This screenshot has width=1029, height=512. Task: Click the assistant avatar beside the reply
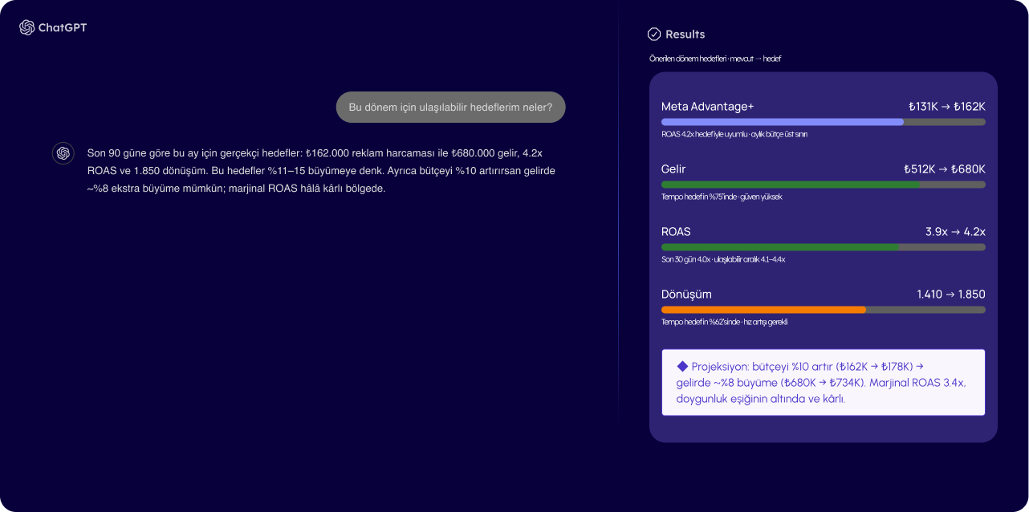point(63,153)
